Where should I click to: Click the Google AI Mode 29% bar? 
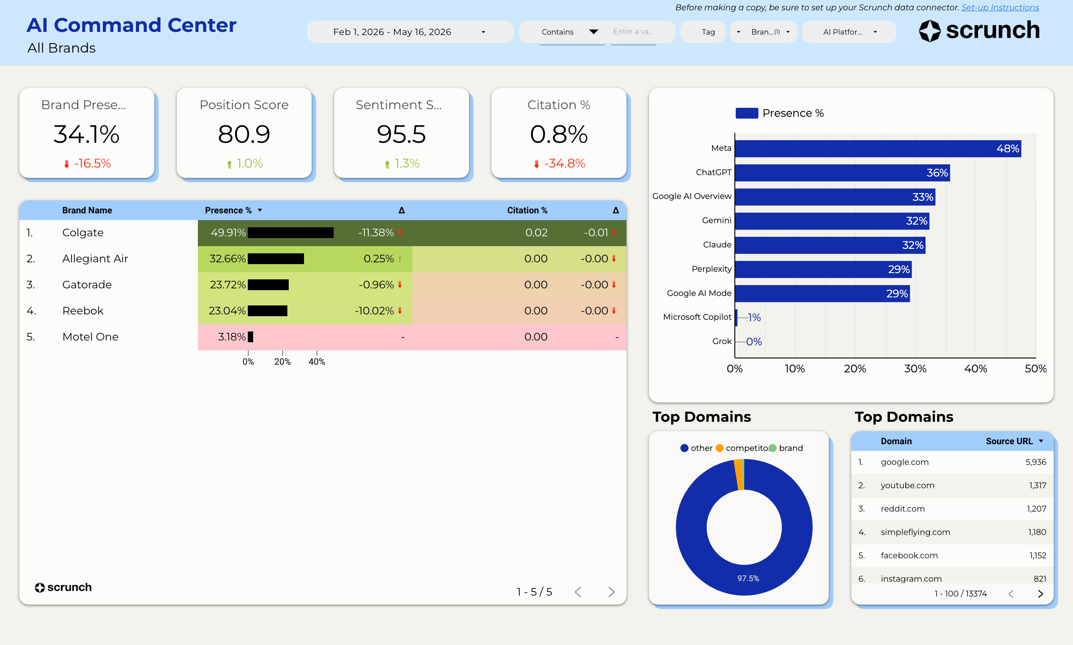point(823,294)
